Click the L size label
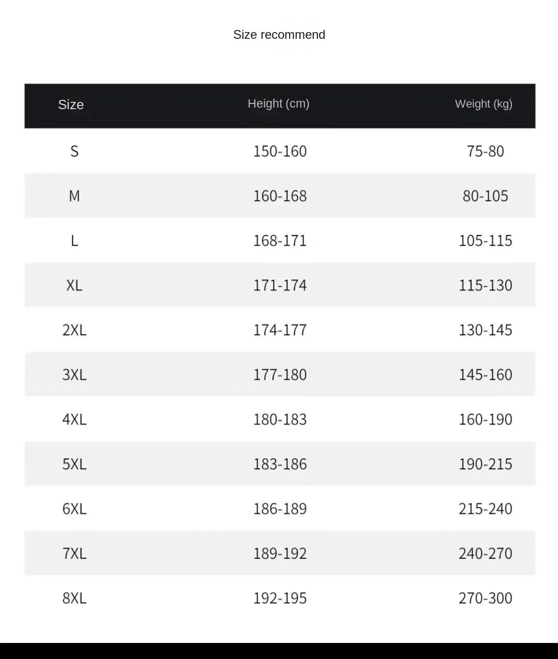This screenshot has width=558, height=659. [74, 241]
